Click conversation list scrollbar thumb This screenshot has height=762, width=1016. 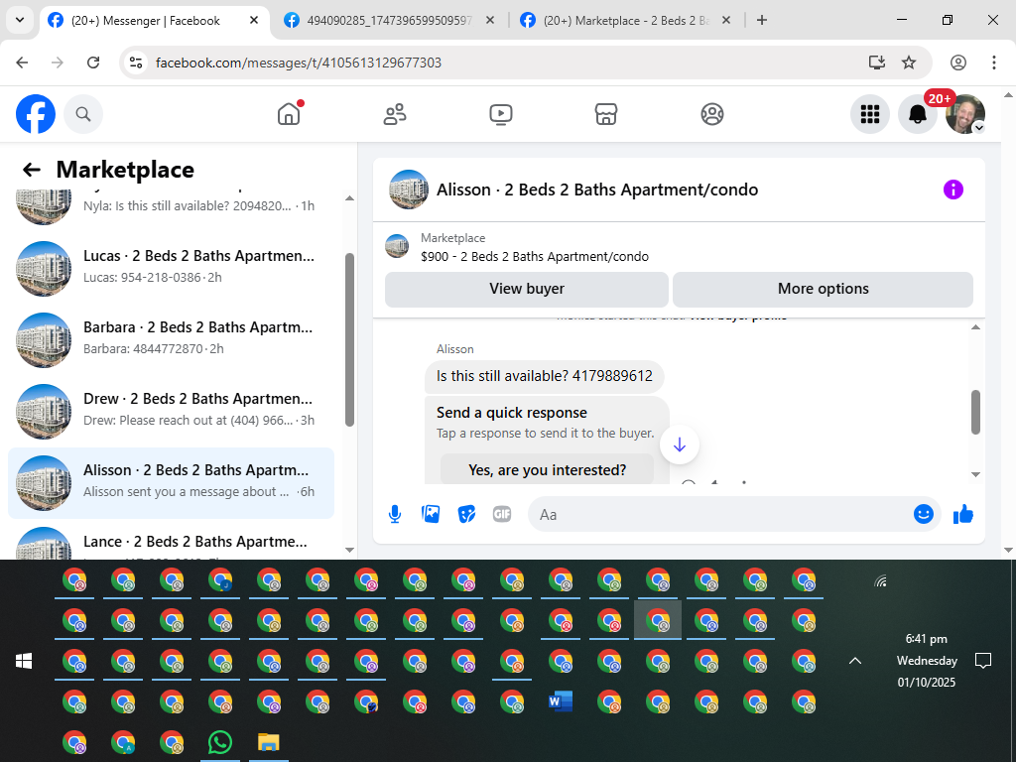pos(350,339)
